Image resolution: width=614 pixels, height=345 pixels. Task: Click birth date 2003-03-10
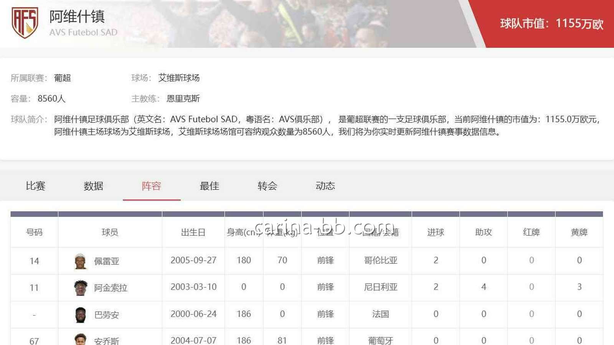click(193, 287)
